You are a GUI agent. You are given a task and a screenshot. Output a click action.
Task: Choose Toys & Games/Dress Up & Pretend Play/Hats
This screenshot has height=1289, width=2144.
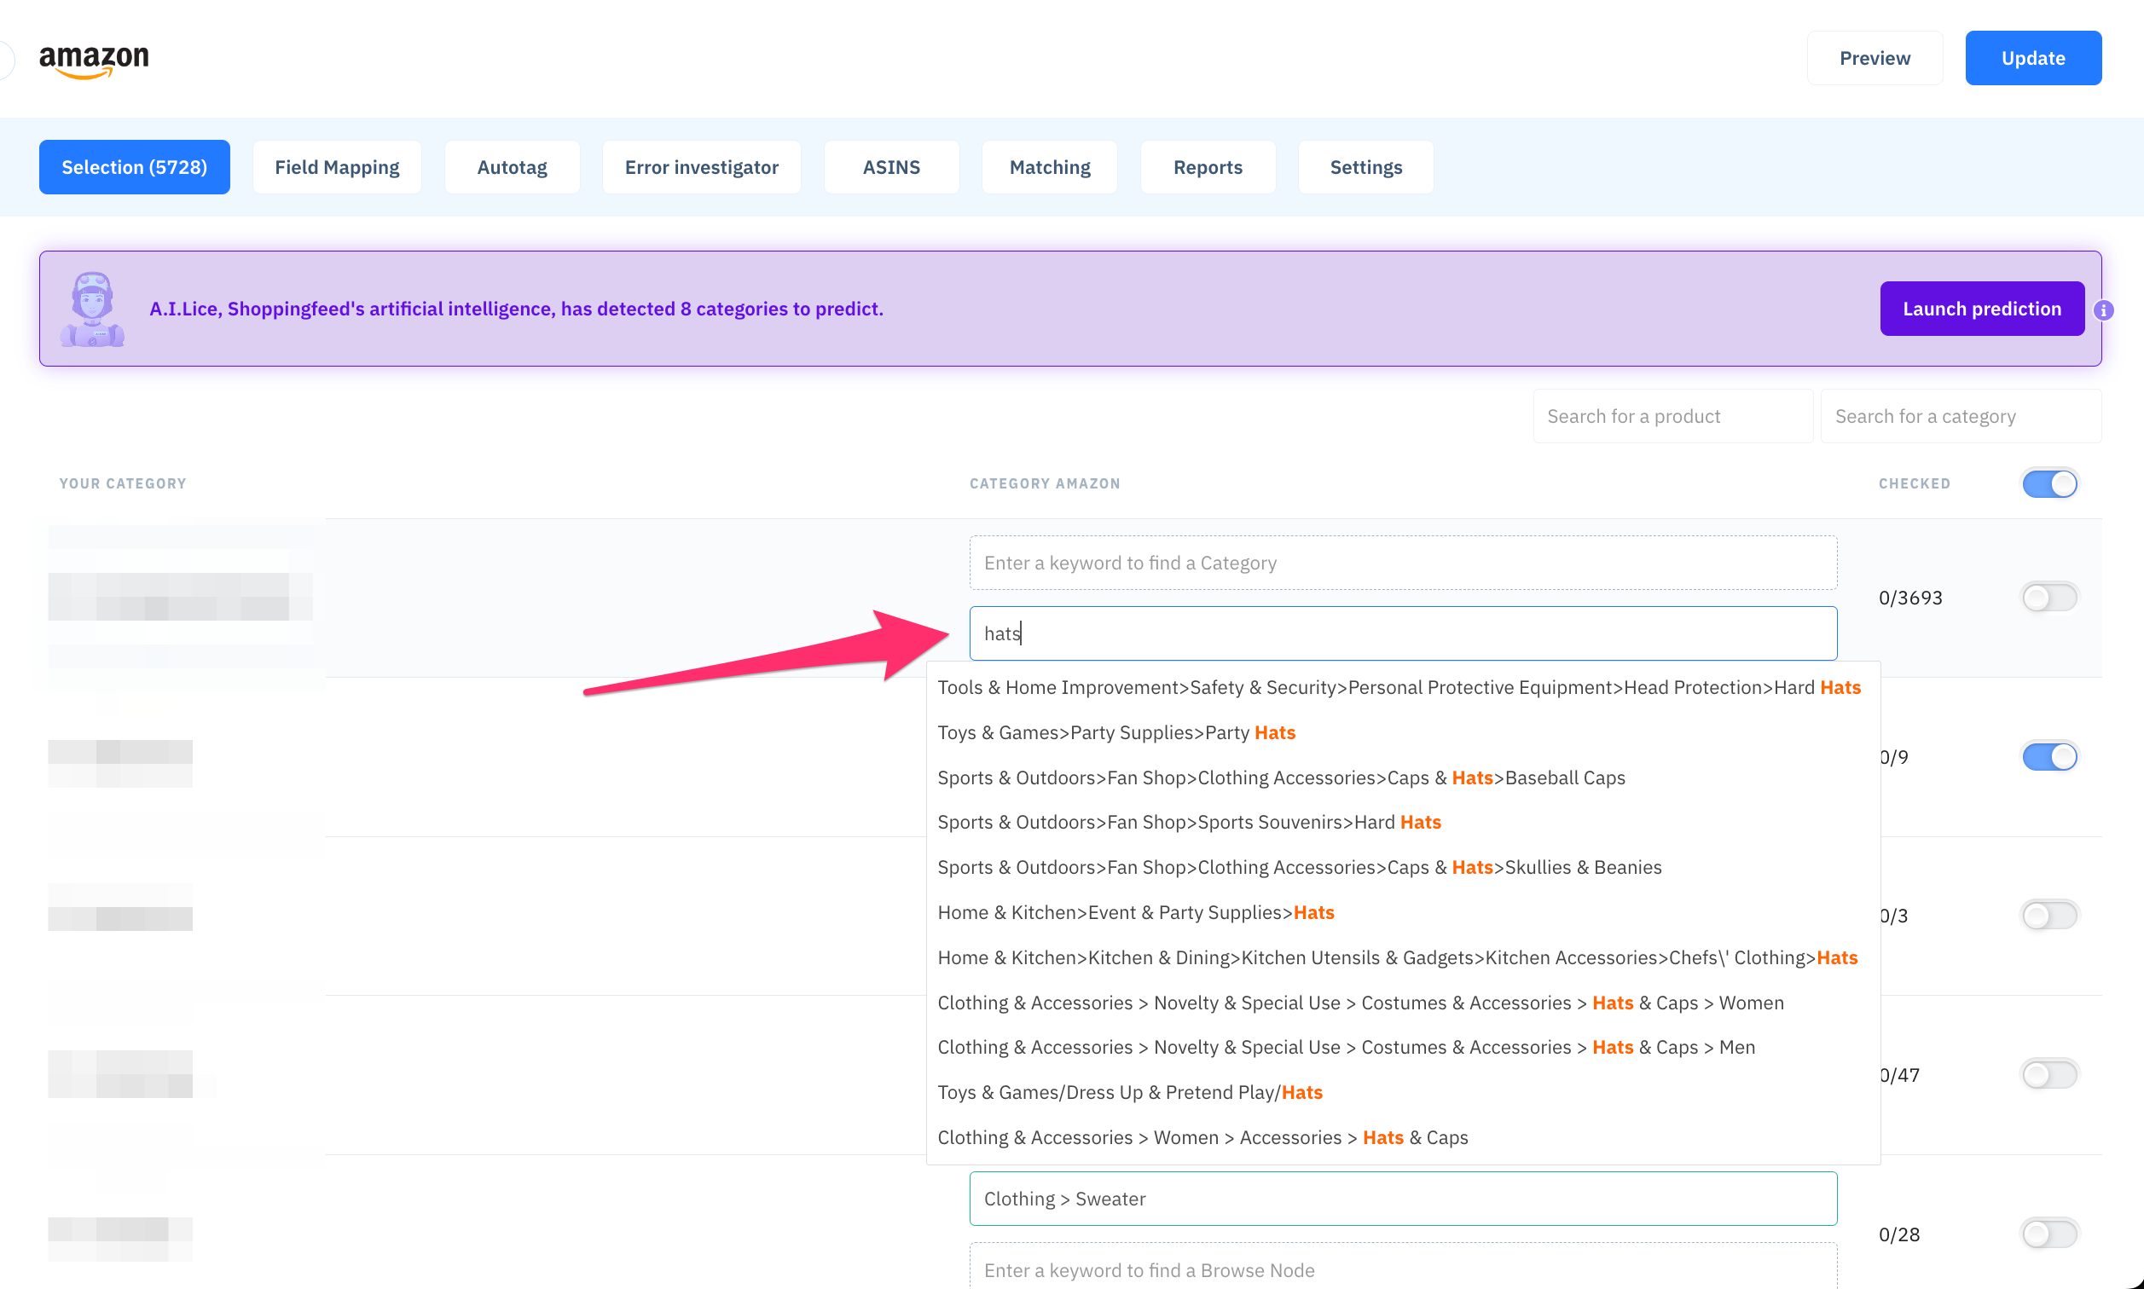pyautogui.click(x=1403, y=1093)
